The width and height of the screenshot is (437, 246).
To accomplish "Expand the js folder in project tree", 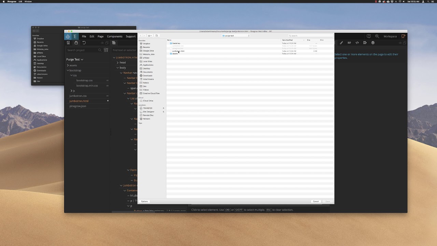I will 71,91.
